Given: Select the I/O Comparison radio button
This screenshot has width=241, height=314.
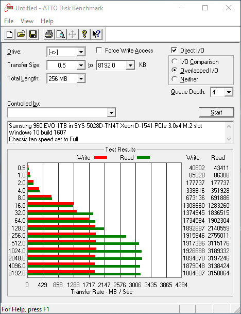Looking at the screenshot, I should coord(175,61).
